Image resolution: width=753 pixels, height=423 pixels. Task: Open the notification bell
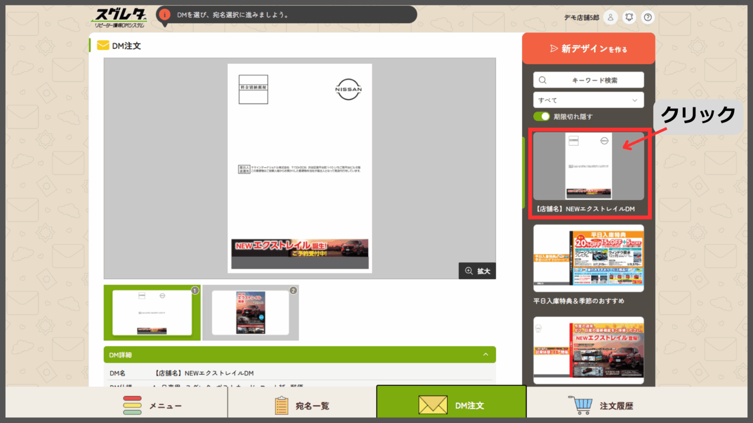(x=629, y=17)
